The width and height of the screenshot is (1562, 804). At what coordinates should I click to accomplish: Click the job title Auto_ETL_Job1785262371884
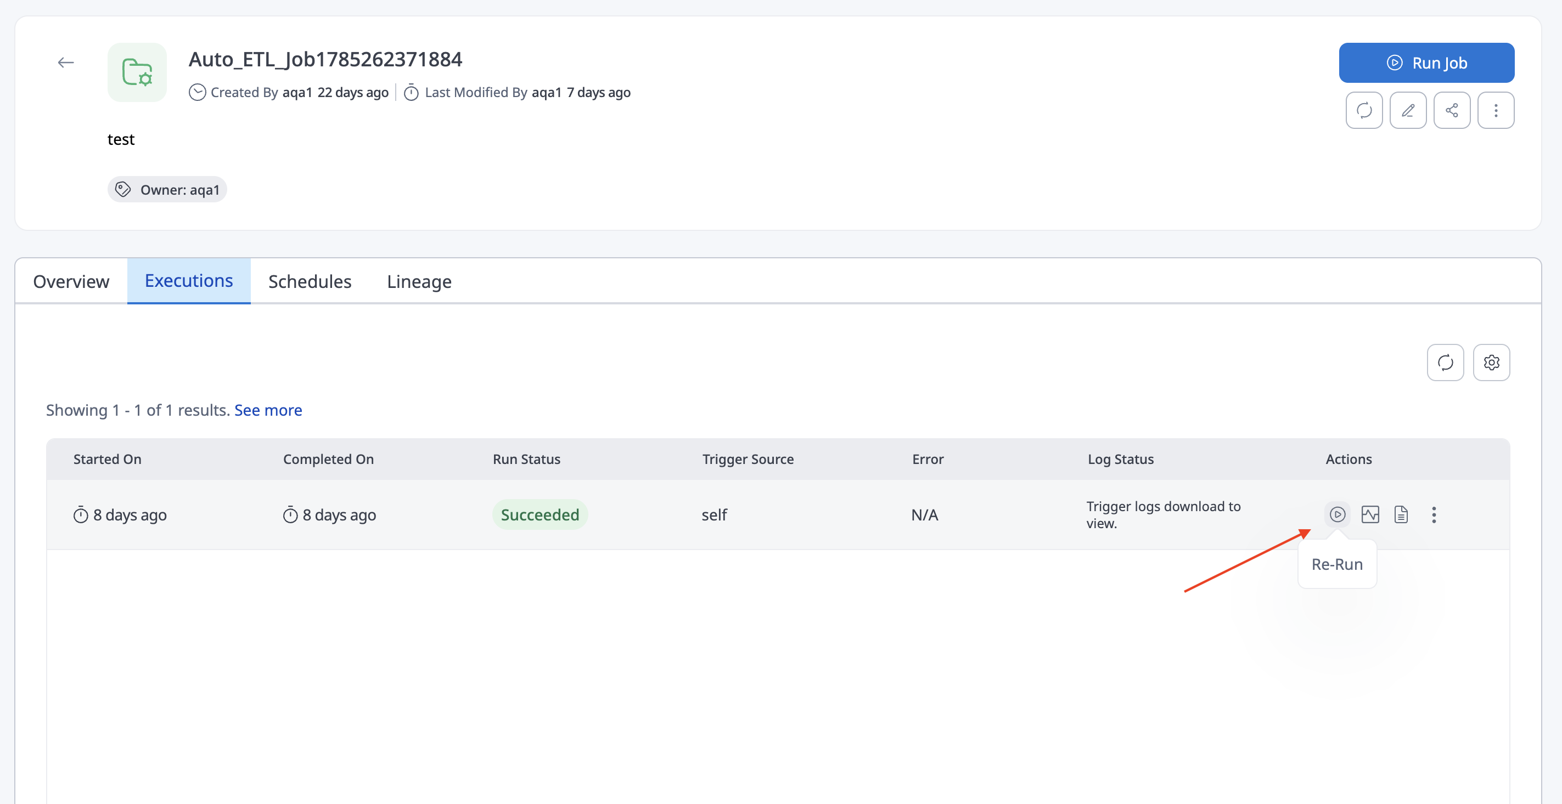click(x=325, y=59)
